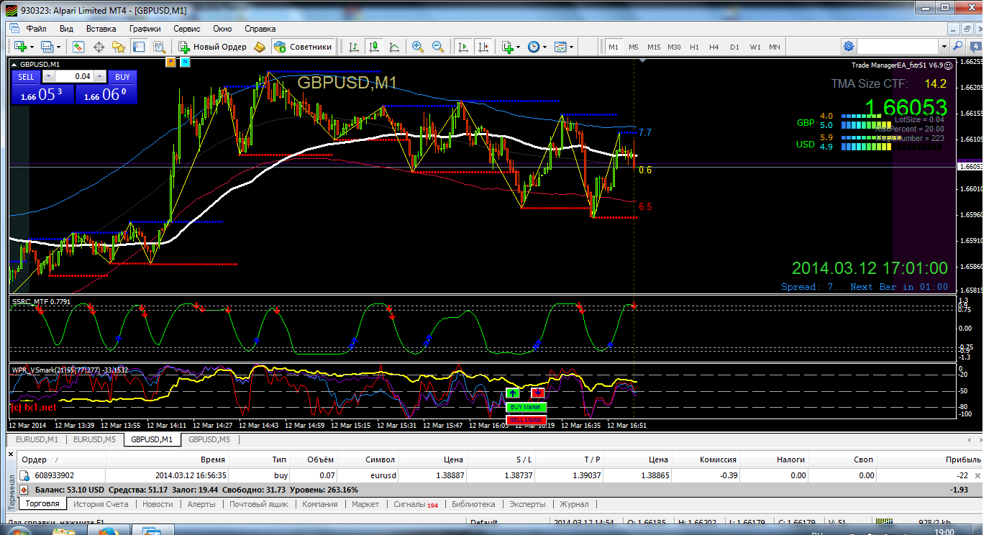Click the green BUY Market button
994x535 pixels.
(x=526, y=407)
